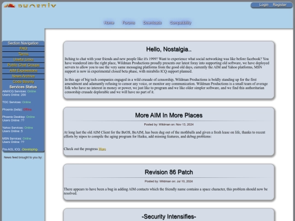Open News Archive in sidebar
This screenshot has width=295, height=221.
(23, 76)
